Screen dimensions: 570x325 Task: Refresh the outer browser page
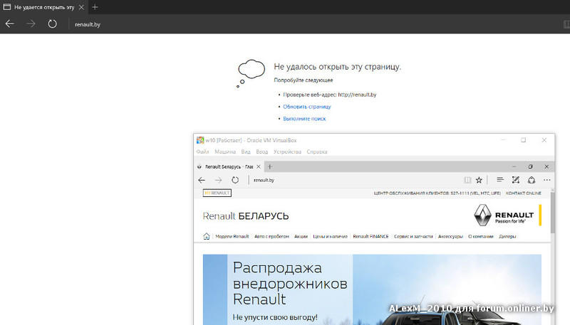(52, 23)
